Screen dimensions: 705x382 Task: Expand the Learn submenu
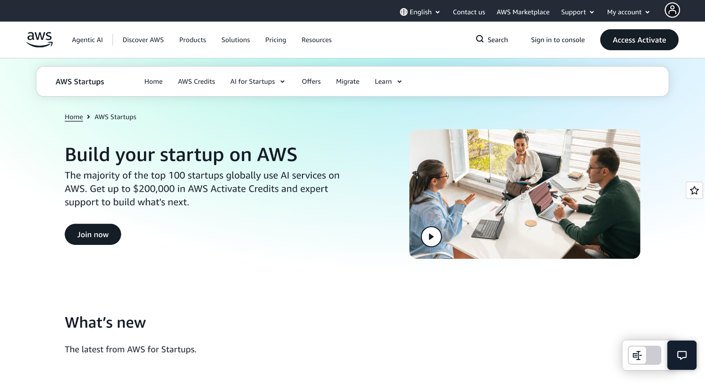[x=388, y=81]
